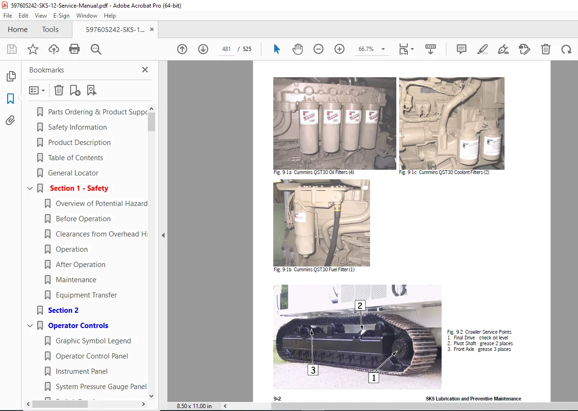This screenshot has height=411, width=578.
Task: Open the Clearances from Overhead bookmark
Action: 102,234
